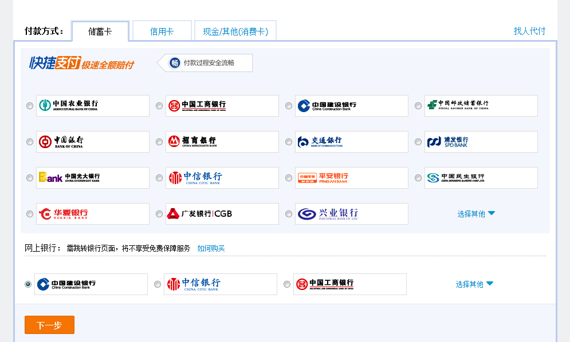This screenshot has height=342, width=570.
Task: Select the radio button for 兴业银行
Action: click(x=289, y=214)
